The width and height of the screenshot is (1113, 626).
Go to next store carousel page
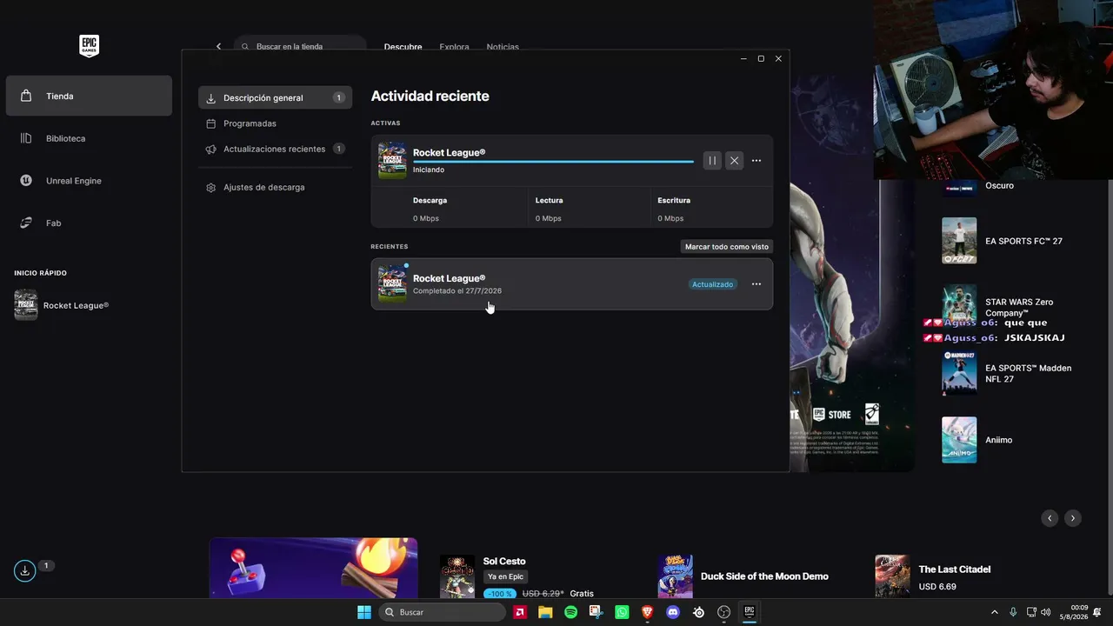(1073, 518)
